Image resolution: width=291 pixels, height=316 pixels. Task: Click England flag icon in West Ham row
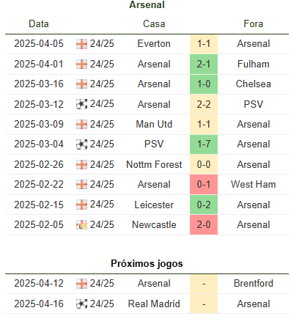tap(81, 185)
